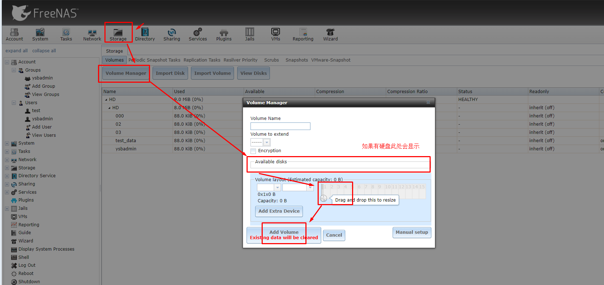Open the Reporting toolbar icon
Image resolution: width=604 pixels, height=285 pixels.
tap(303, 35)
